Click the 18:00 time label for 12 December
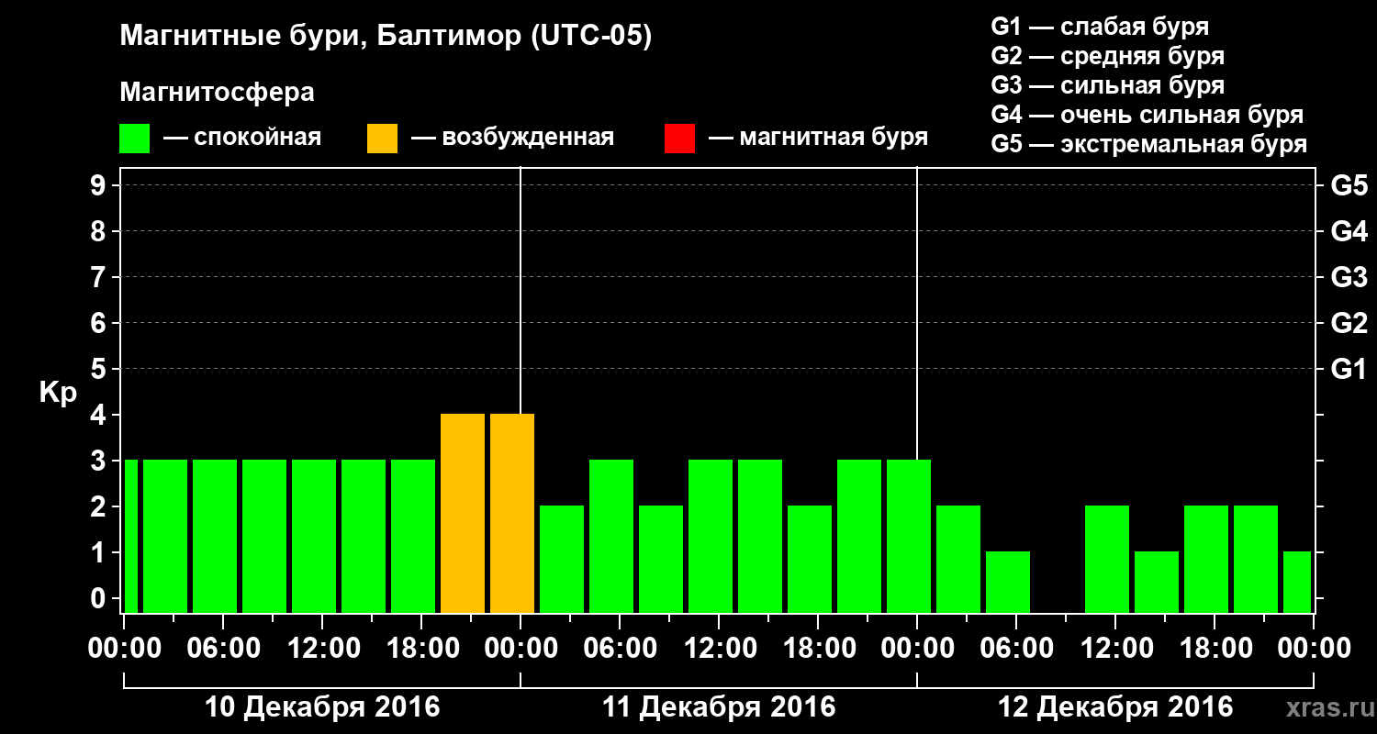Screen dimensions: 1377x734 tap(1215, 648)
